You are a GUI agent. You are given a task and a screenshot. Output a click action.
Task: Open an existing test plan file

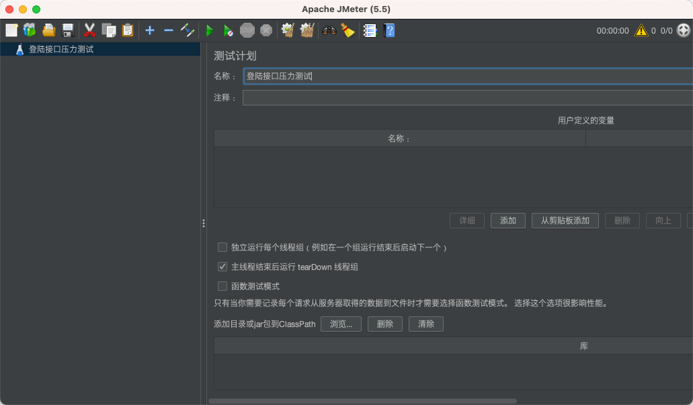pos(48,30)
